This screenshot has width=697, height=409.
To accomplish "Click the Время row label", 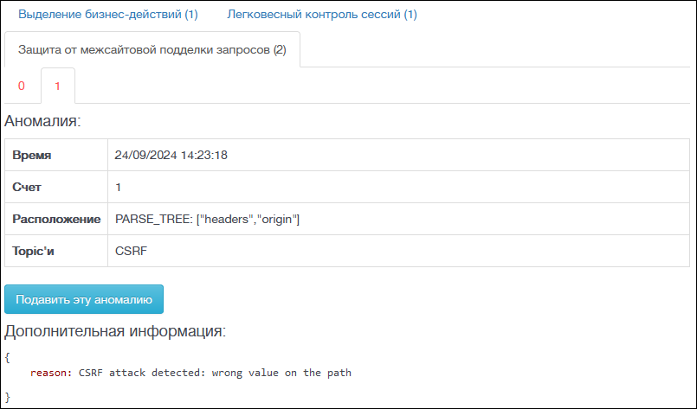I will [x=31, y=155].
